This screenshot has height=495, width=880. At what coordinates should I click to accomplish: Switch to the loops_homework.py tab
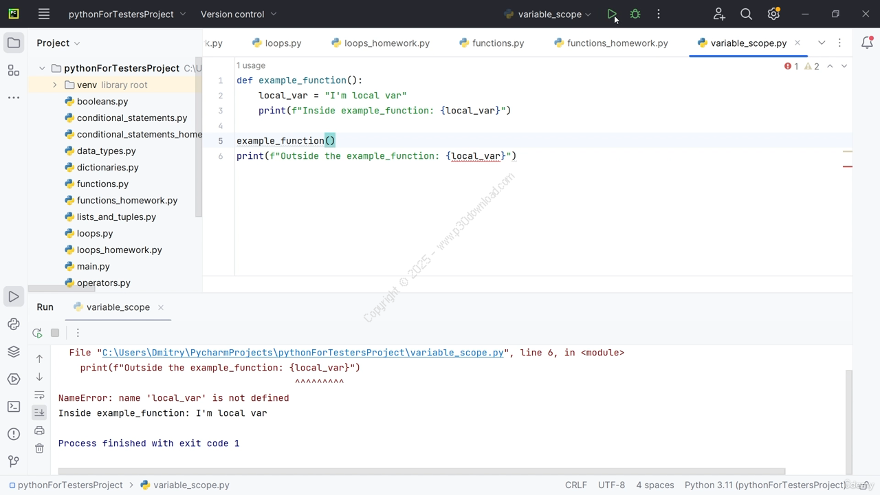(x=380, y=43)
